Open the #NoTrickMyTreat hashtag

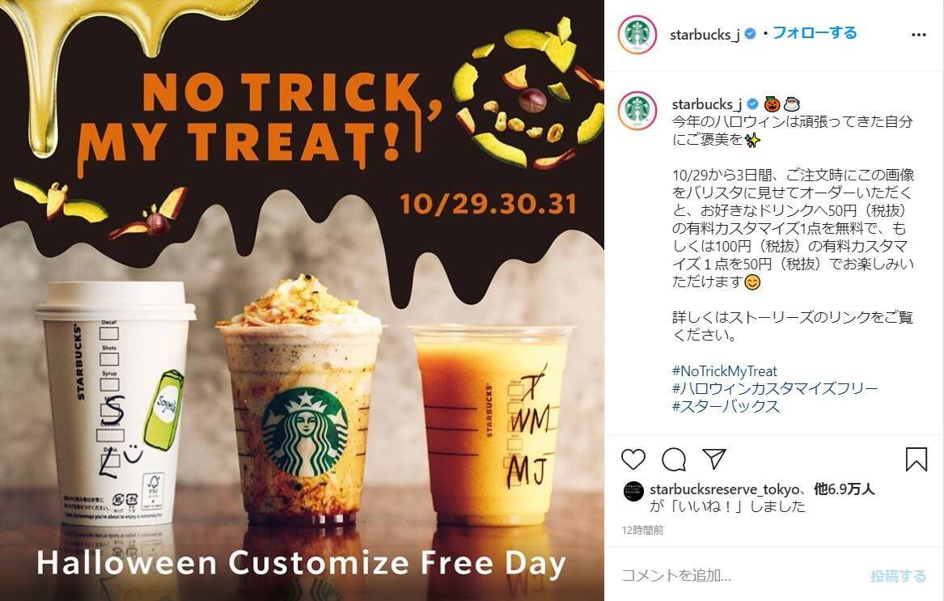point(724,371)
